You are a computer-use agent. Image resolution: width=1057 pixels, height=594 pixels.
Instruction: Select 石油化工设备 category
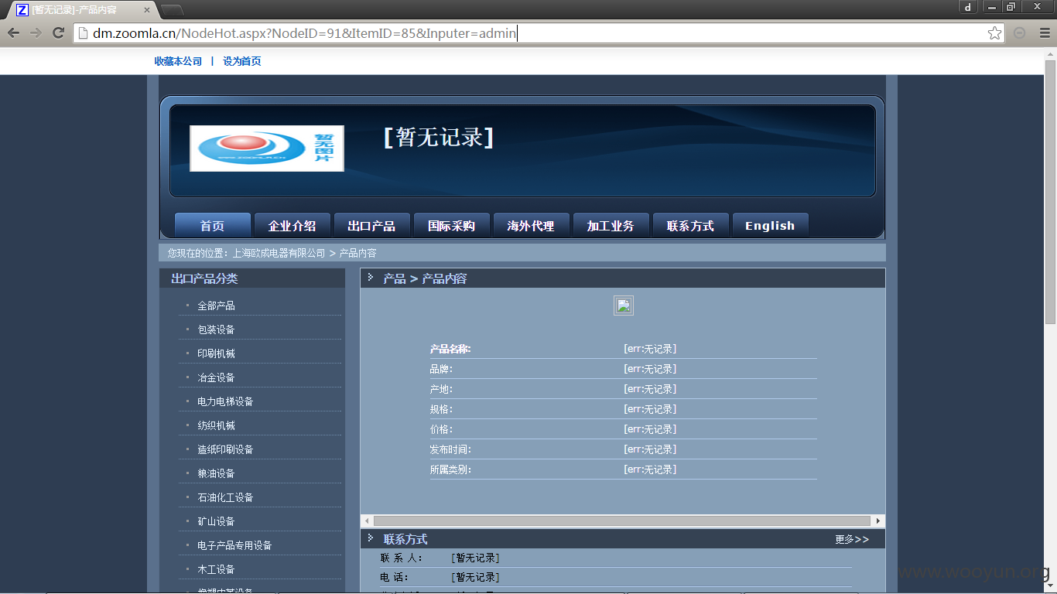[225, 497]
